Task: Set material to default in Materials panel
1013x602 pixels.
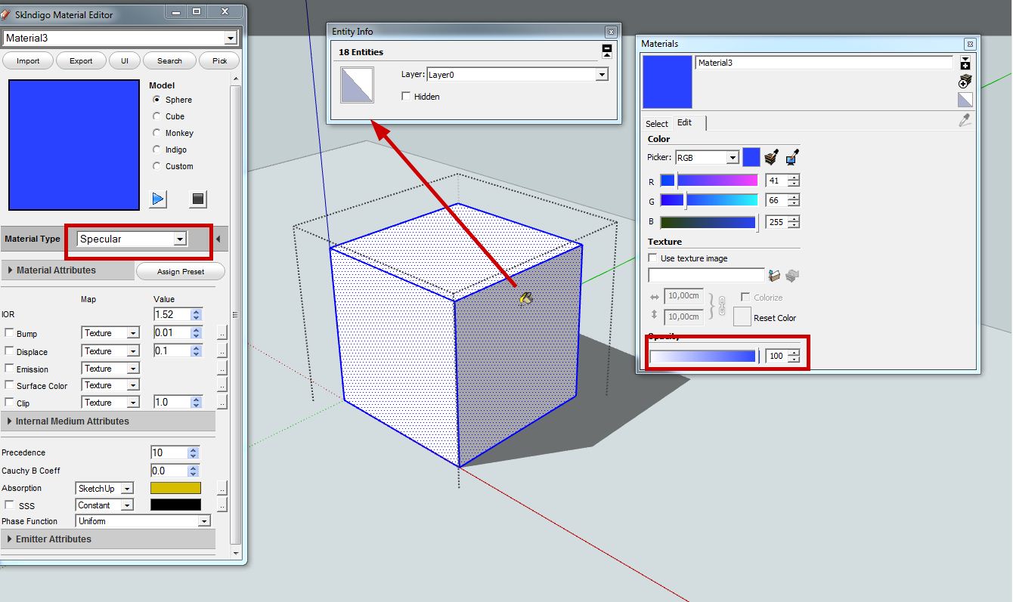Action: click(x=965, y=100)
